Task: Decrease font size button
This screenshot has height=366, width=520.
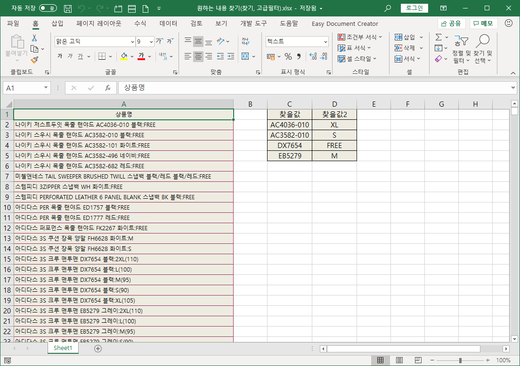Action: (170, 41)
